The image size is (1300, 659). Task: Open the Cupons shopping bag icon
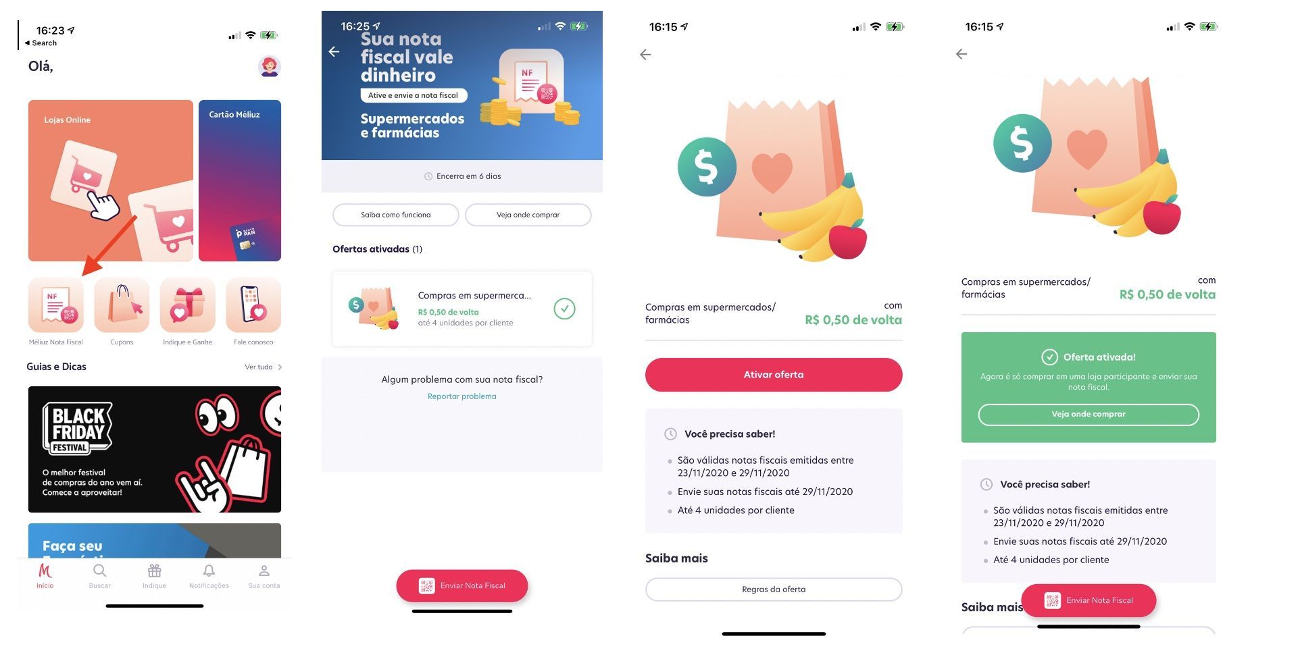pos(122,305)
